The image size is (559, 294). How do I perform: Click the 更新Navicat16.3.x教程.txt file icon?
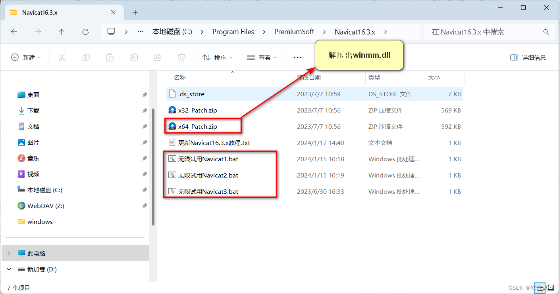(172, 143)
